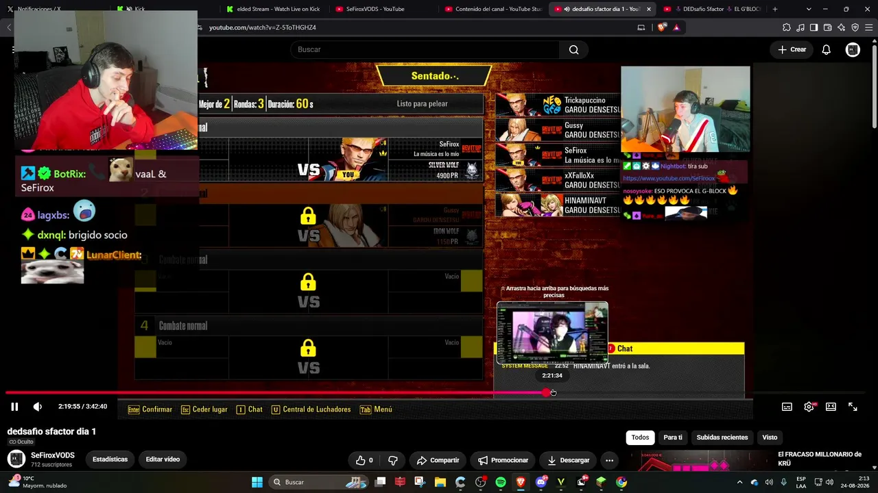Select the Subidas recientes filter chip
Image resolution: width=878 pixels, height=493 pixels.
pyautogui.click(x=722, y=438)
